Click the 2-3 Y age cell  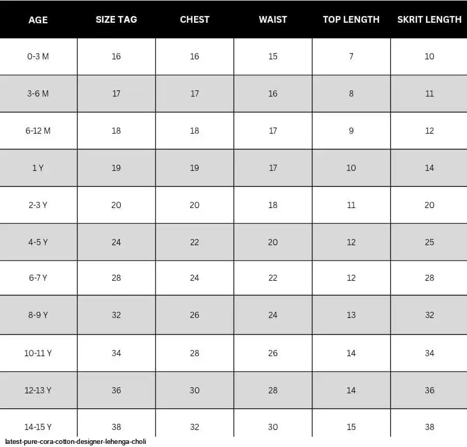pos(38,205)
